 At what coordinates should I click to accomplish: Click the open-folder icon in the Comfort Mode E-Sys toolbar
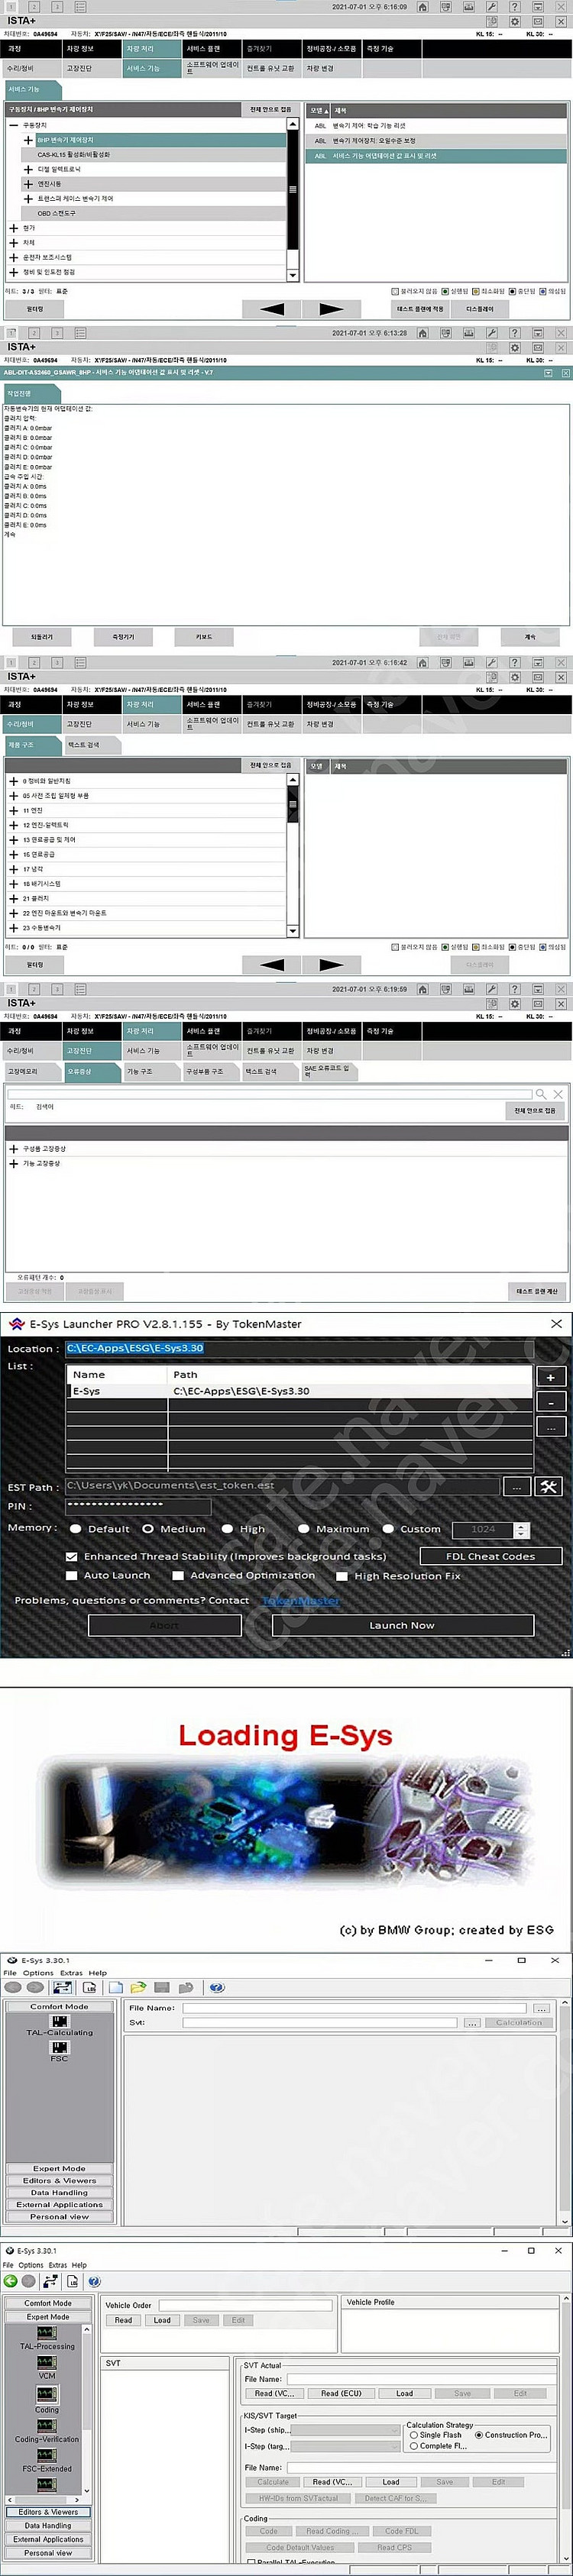click(138, 1987)
